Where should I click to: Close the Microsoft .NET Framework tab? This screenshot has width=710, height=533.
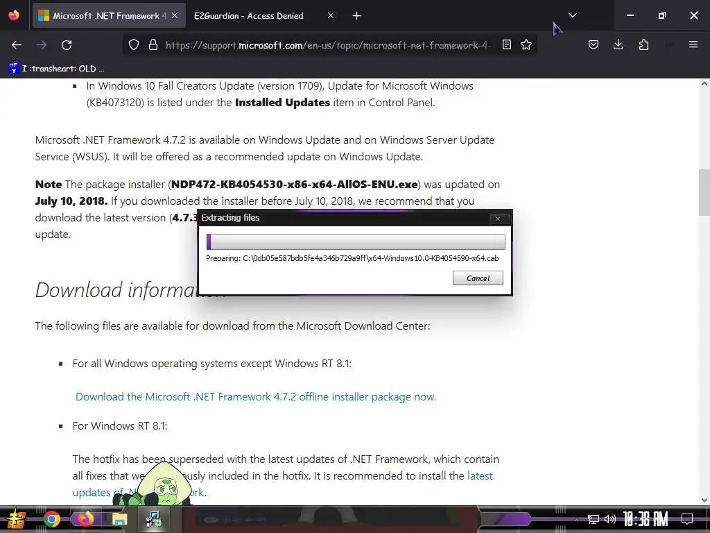[175, 15]
